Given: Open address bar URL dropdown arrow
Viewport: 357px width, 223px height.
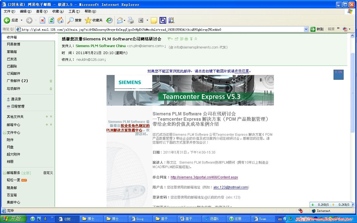Looking at the screenshot, I should [306, 29].
